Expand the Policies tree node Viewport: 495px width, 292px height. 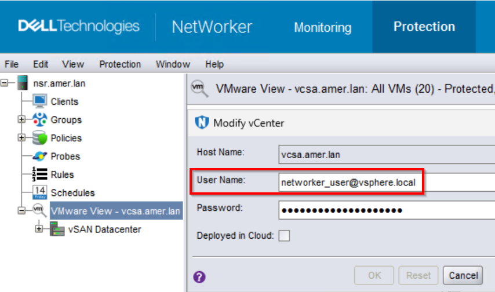[x=21, y=138]
